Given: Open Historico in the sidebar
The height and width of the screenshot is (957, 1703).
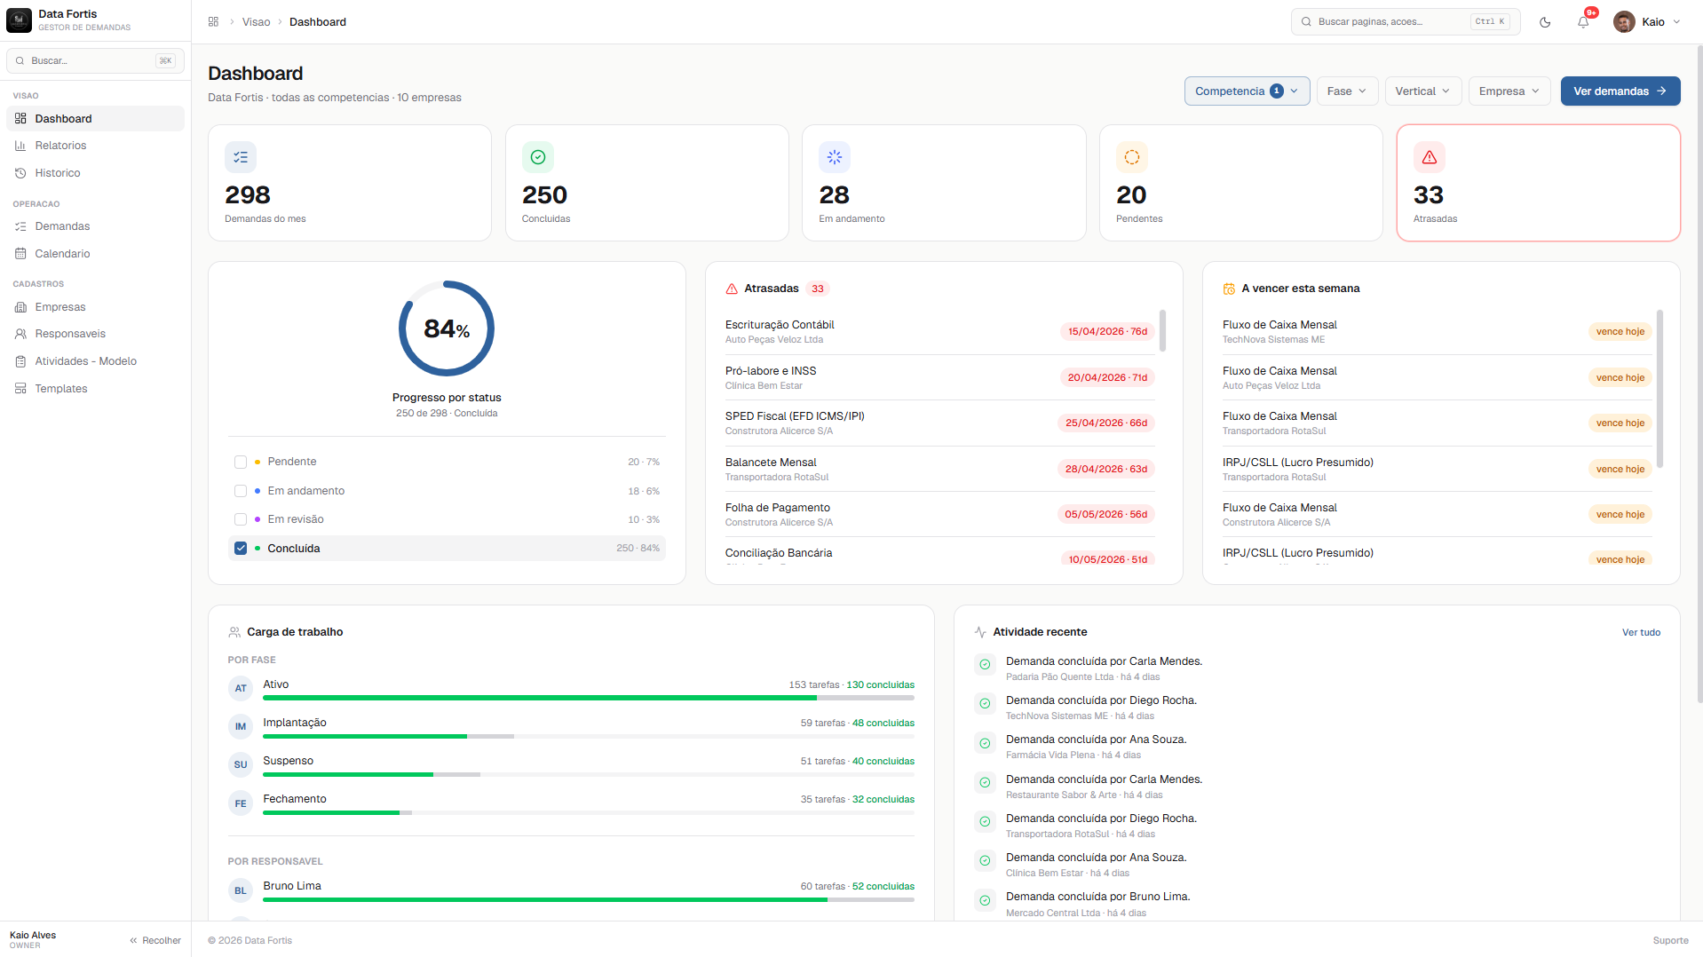Looking at the screenshot, I should tap(96, 173).
